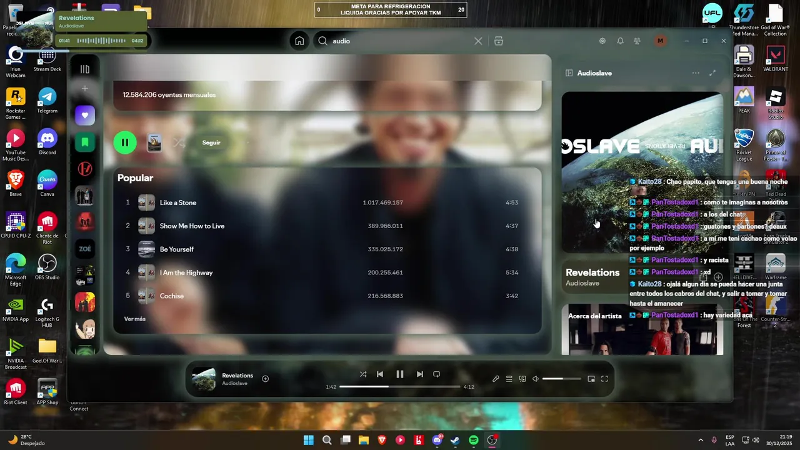Adjust the volume slider
The width and height of the screenshot is (800, 450).
point(561,379)
